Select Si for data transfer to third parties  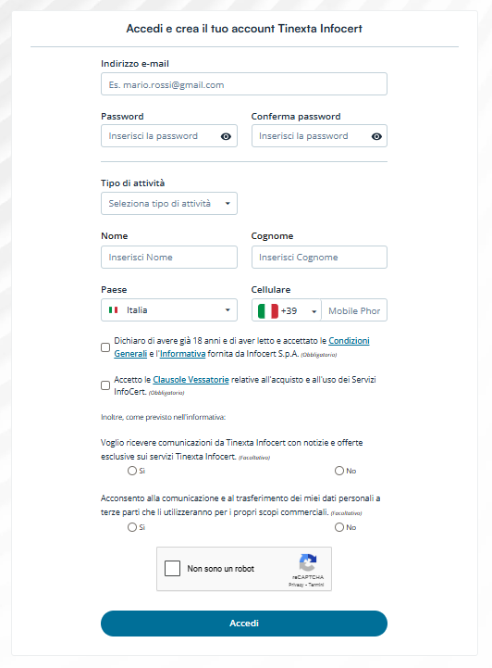tap(132, 527)
